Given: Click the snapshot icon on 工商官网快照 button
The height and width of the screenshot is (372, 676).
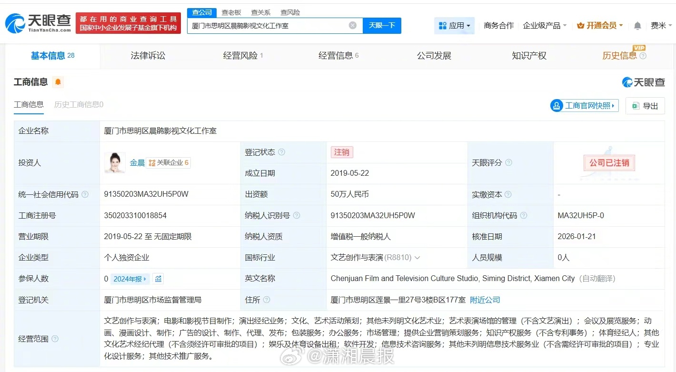Looking at the screenshot, I should (557, 105).
